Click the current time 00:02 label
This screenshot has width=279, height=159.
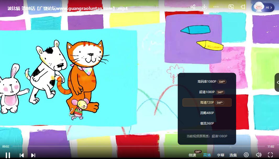coord(6,146)
